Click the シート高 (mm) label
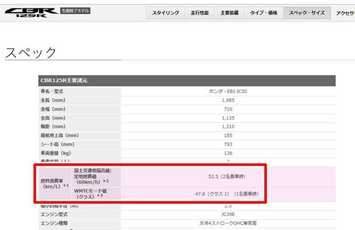 [x=58, y=144]
